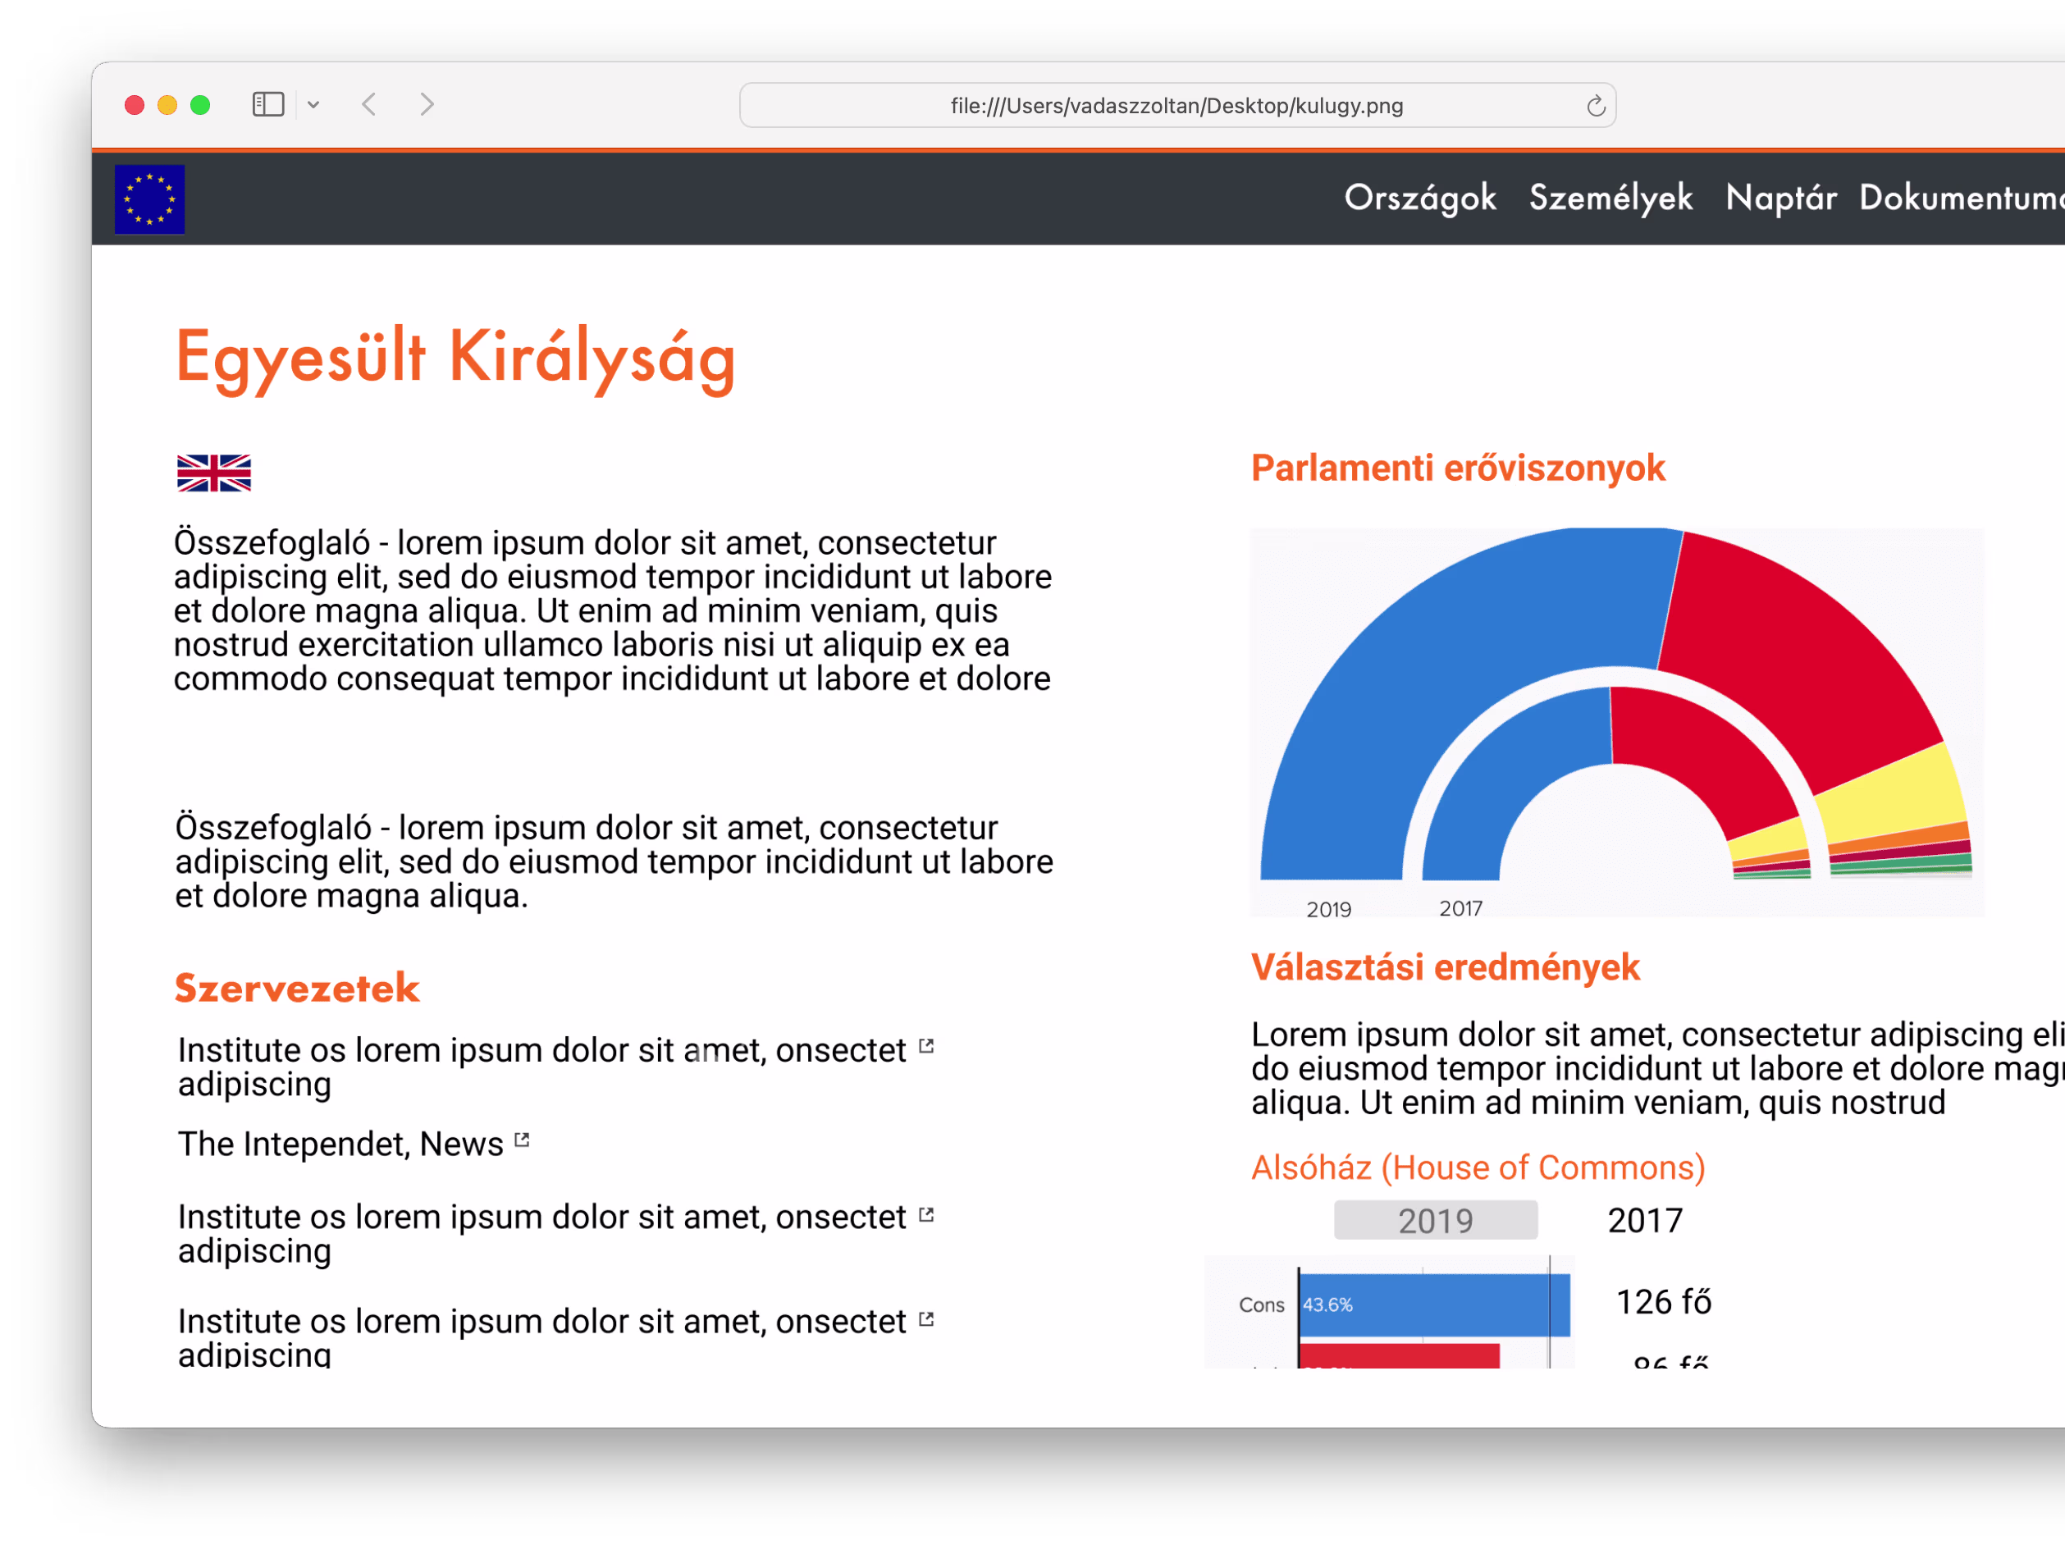
Task: Switch the results view to 2017
Action: point(1644,1219)
